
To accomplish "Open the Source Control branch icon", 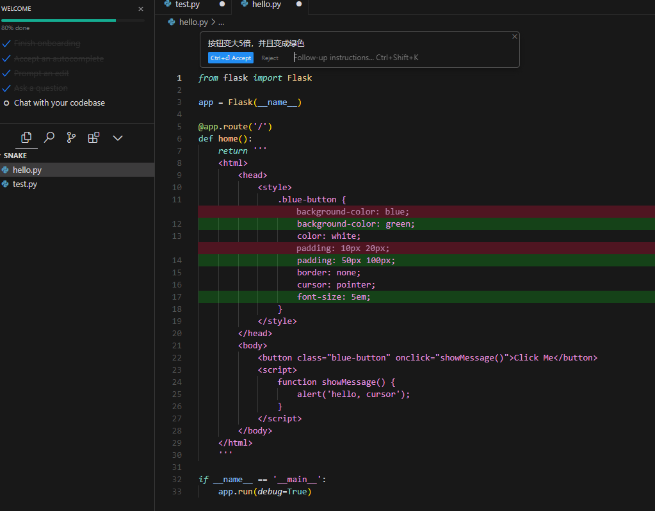I will 71,138.
